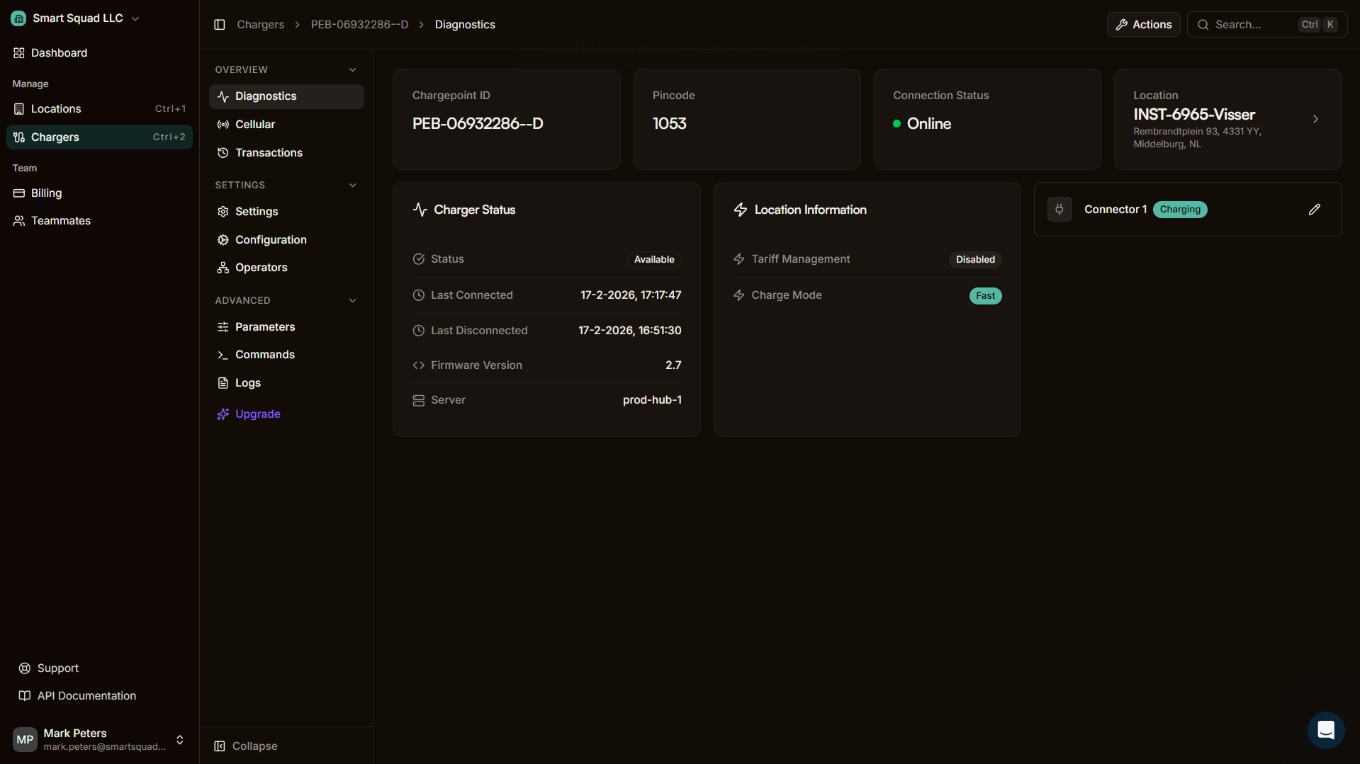Select the Operators icon
This screenshot has height=764, width=1360.
click(223, 267)
